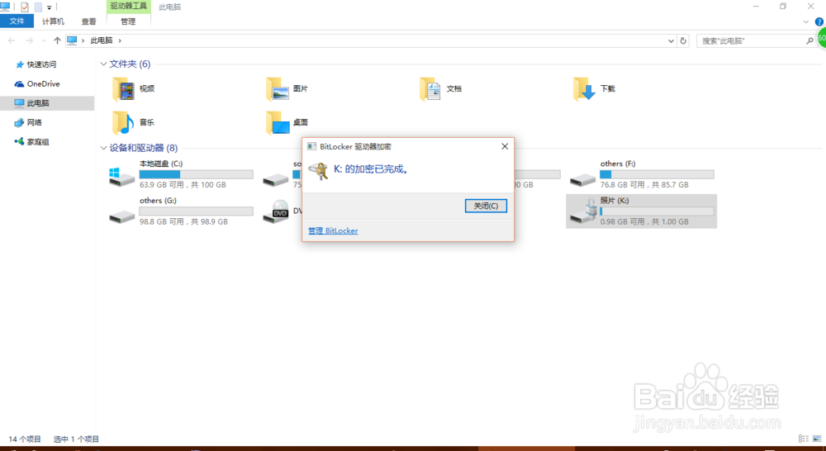This screenshot has height=451, width=826.
Task: Click the 'K: 的加密已完成。' message text
Action: tap(372, 169)
